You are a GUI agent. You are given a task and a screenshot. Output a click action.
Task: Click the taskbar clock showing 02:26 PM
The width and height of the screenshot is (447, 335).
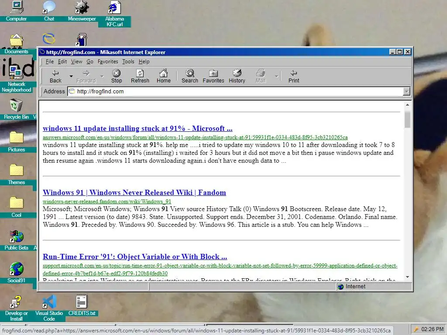click(x=432, y=329)
